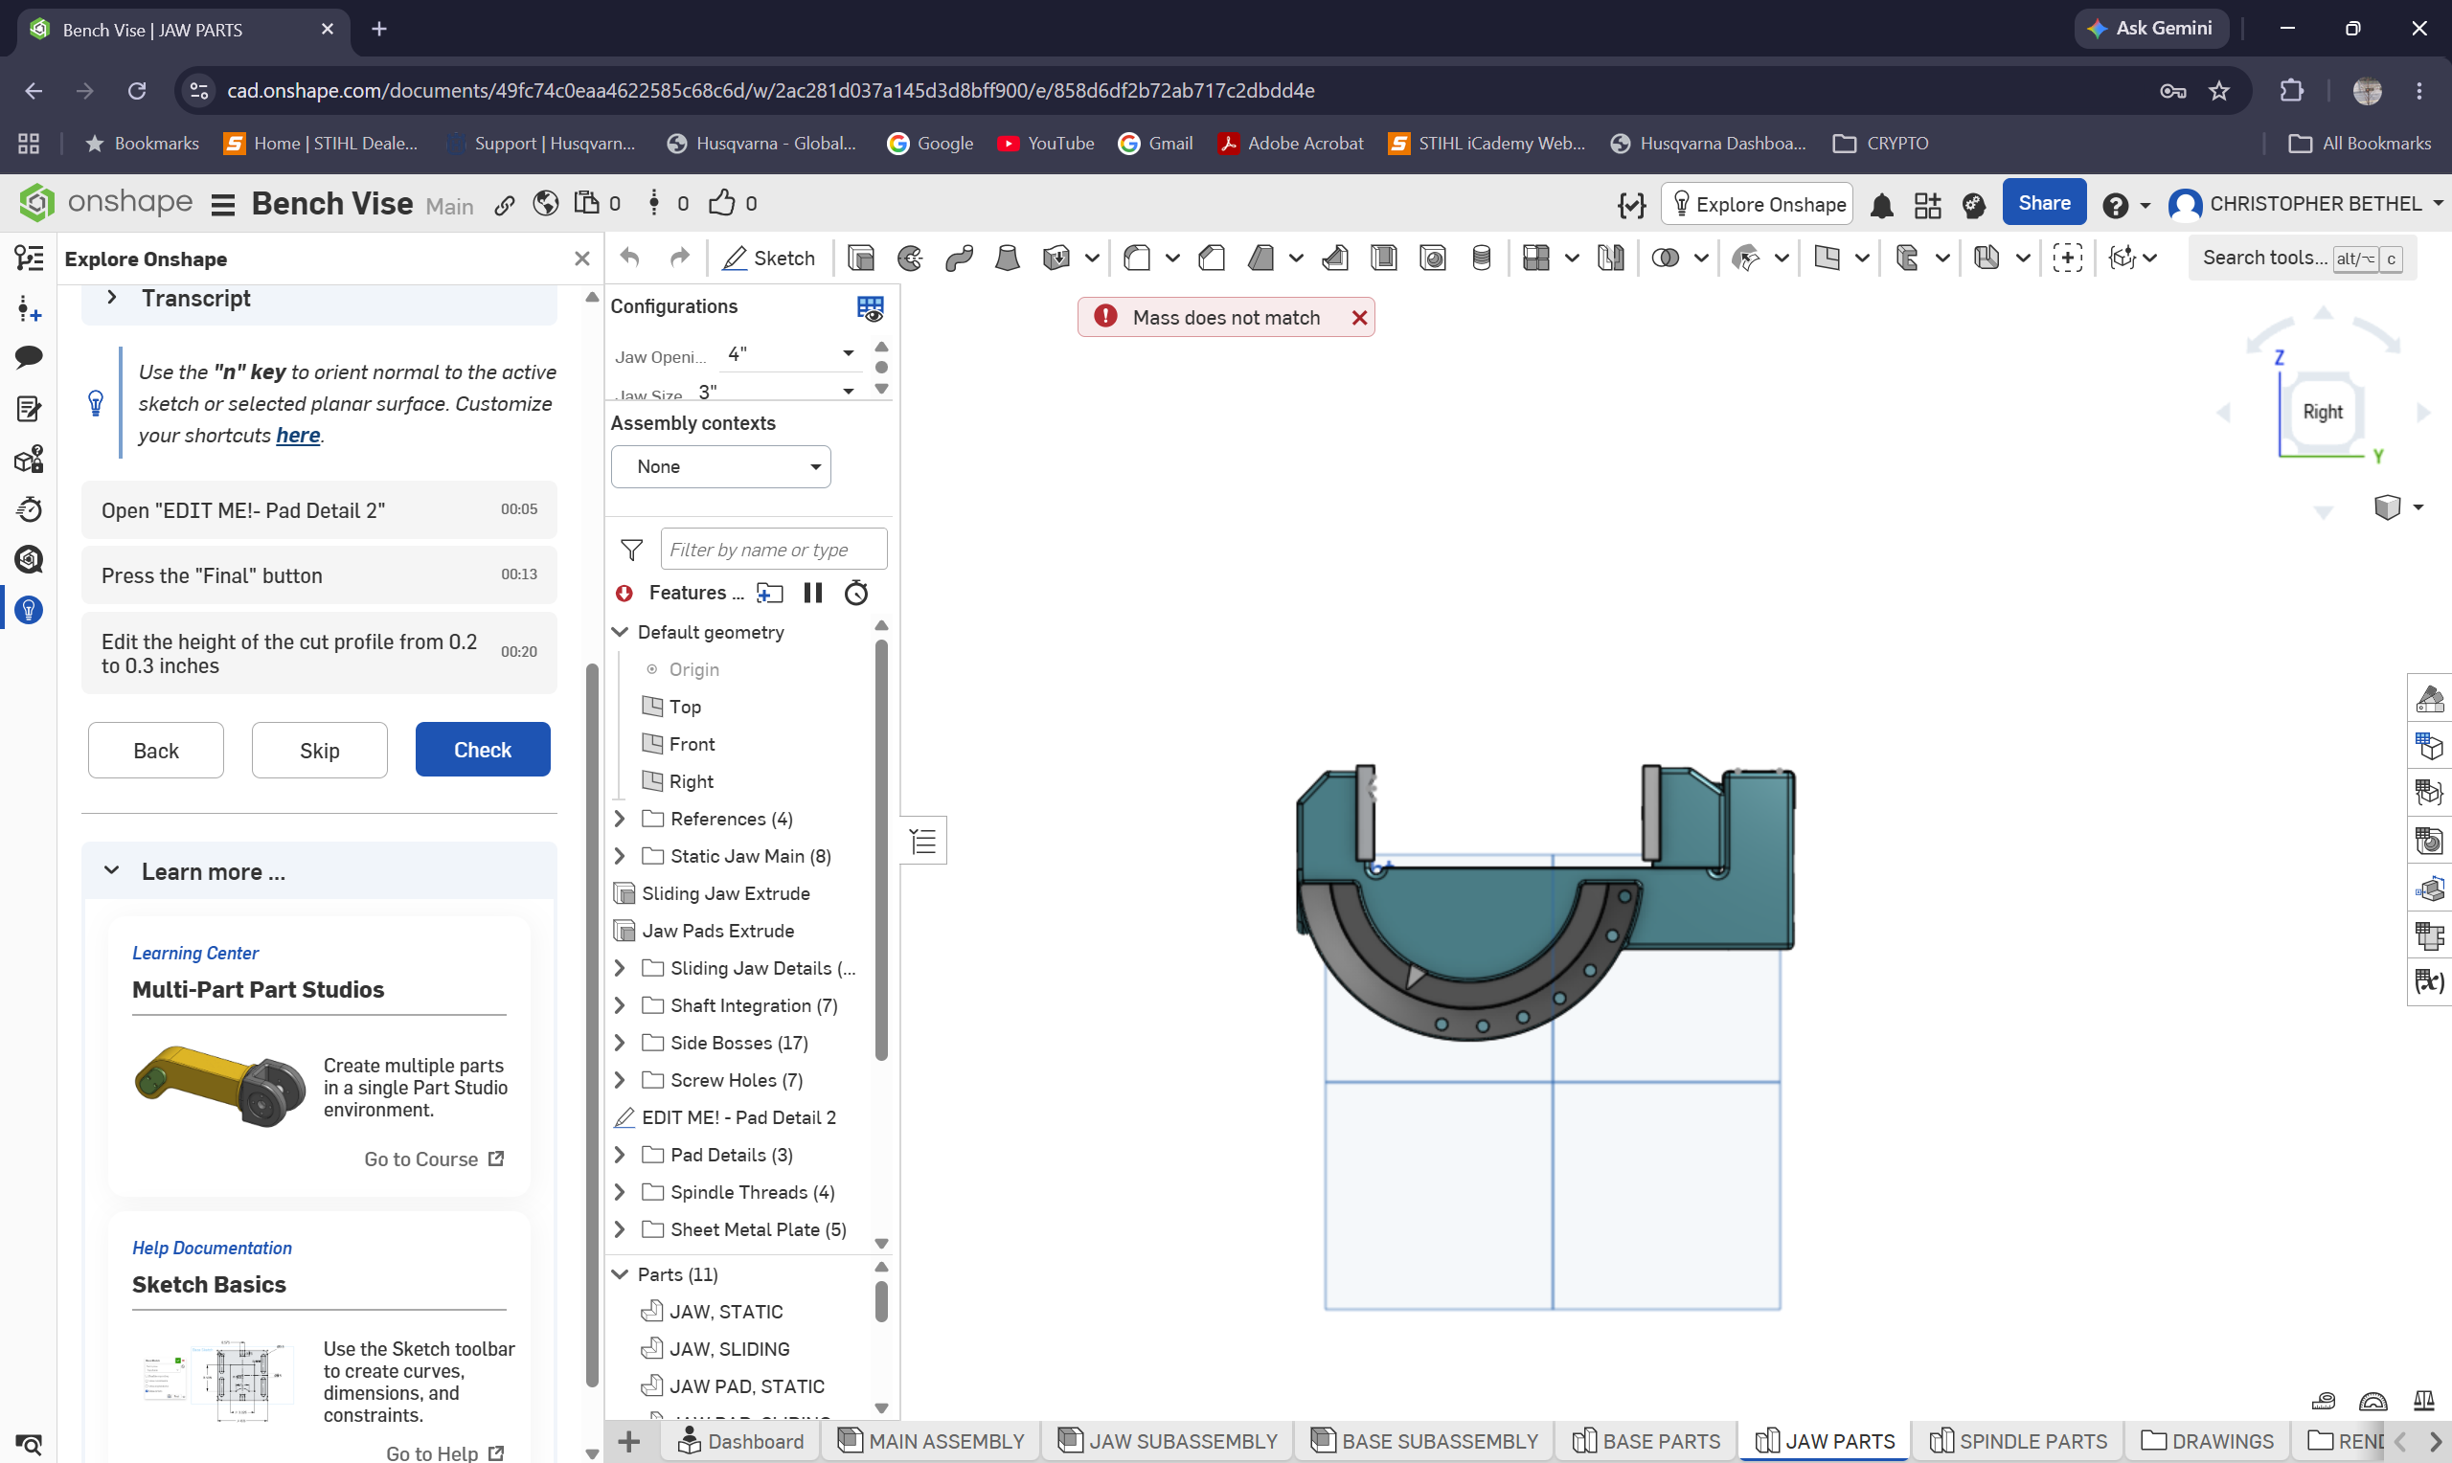Click the Skip button

320,751
